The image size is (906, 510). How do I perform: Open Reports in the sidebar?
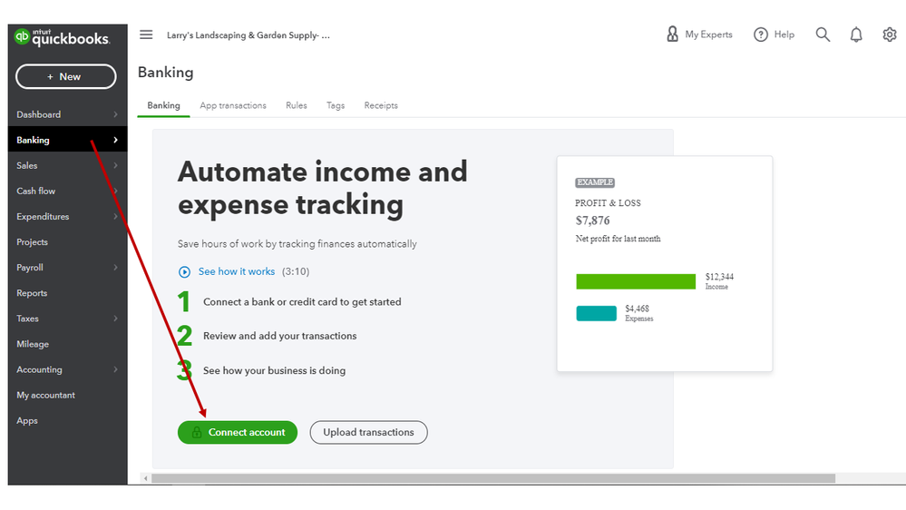click(68, 292)
